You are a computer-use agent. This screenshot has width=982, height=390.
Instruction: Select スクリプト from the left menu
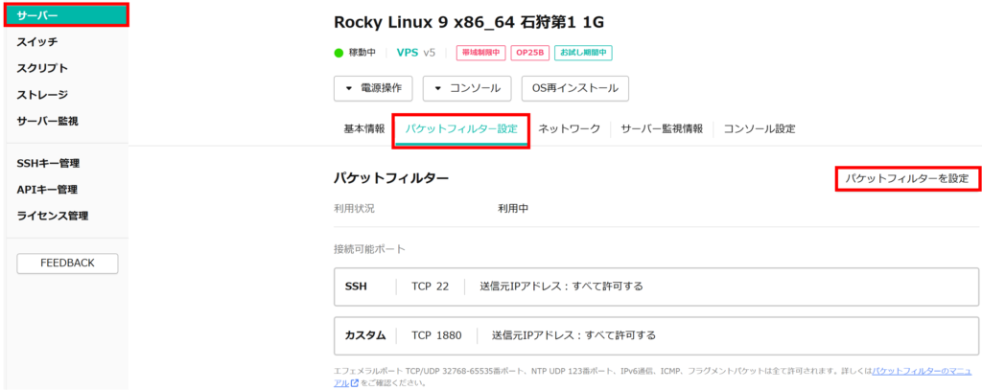42,68
